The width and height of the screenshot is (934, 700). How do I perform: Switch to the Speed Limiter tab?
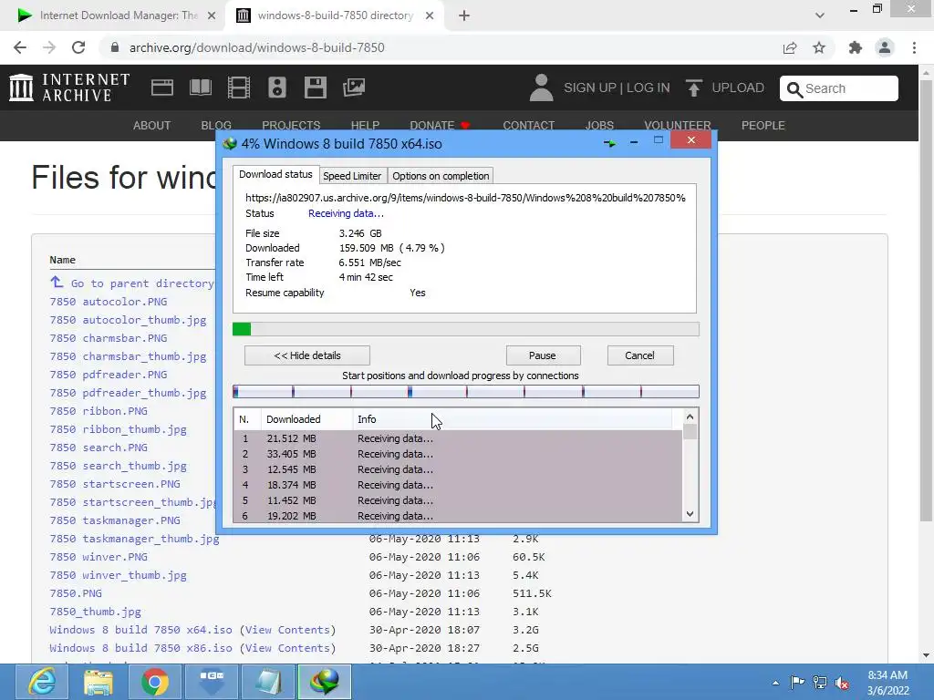click(x=352, y=176)
